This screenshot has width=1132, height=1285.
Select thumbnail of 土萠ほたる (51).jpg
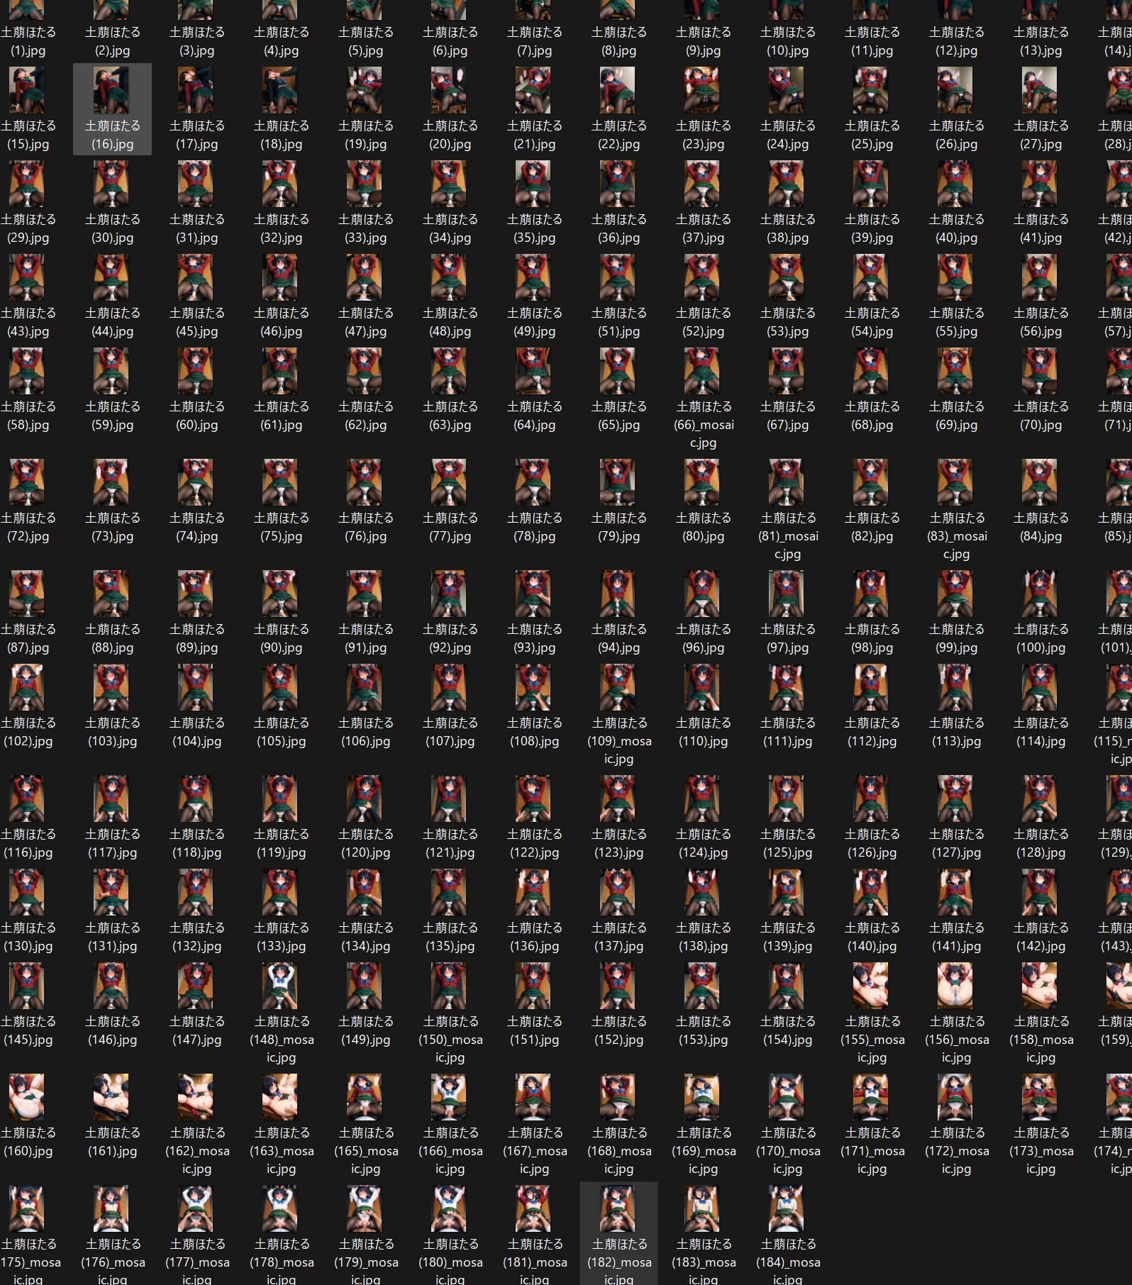pyautogui.click(x=618, y=277)
